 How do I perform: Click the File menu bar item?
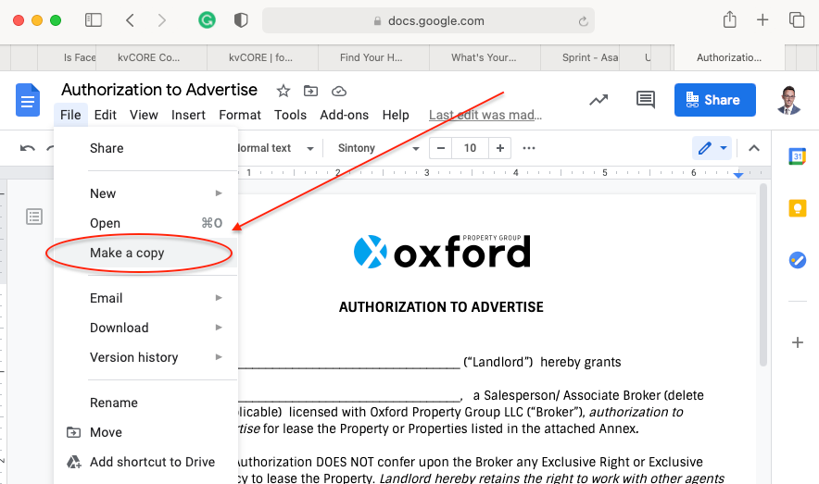click(x=70, y=115)
